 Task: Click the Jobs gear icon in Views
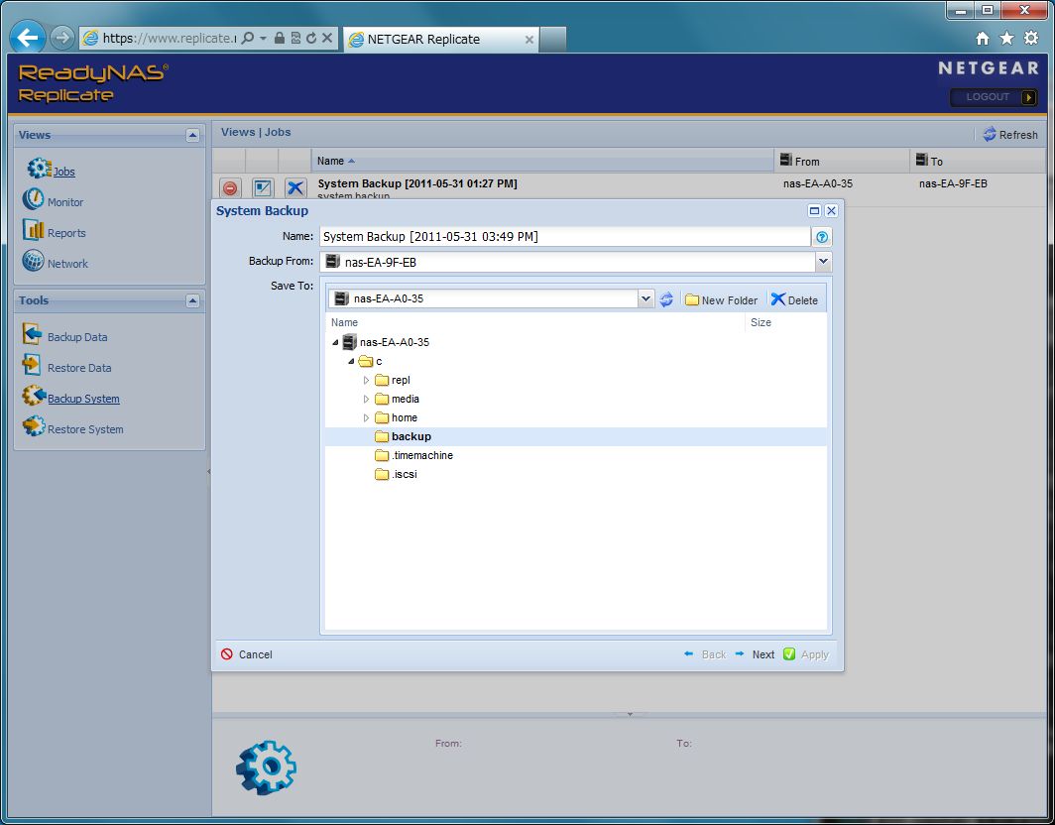point(39,170)
